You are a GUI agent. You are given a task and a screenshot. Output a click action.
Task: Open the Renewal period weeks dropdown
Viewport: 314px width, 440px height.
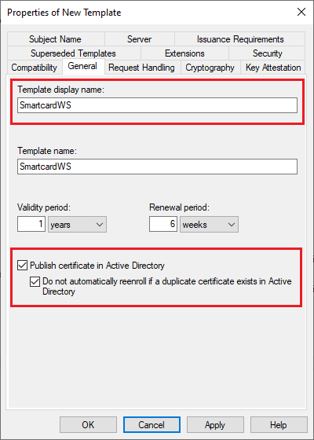coord(209,224)
